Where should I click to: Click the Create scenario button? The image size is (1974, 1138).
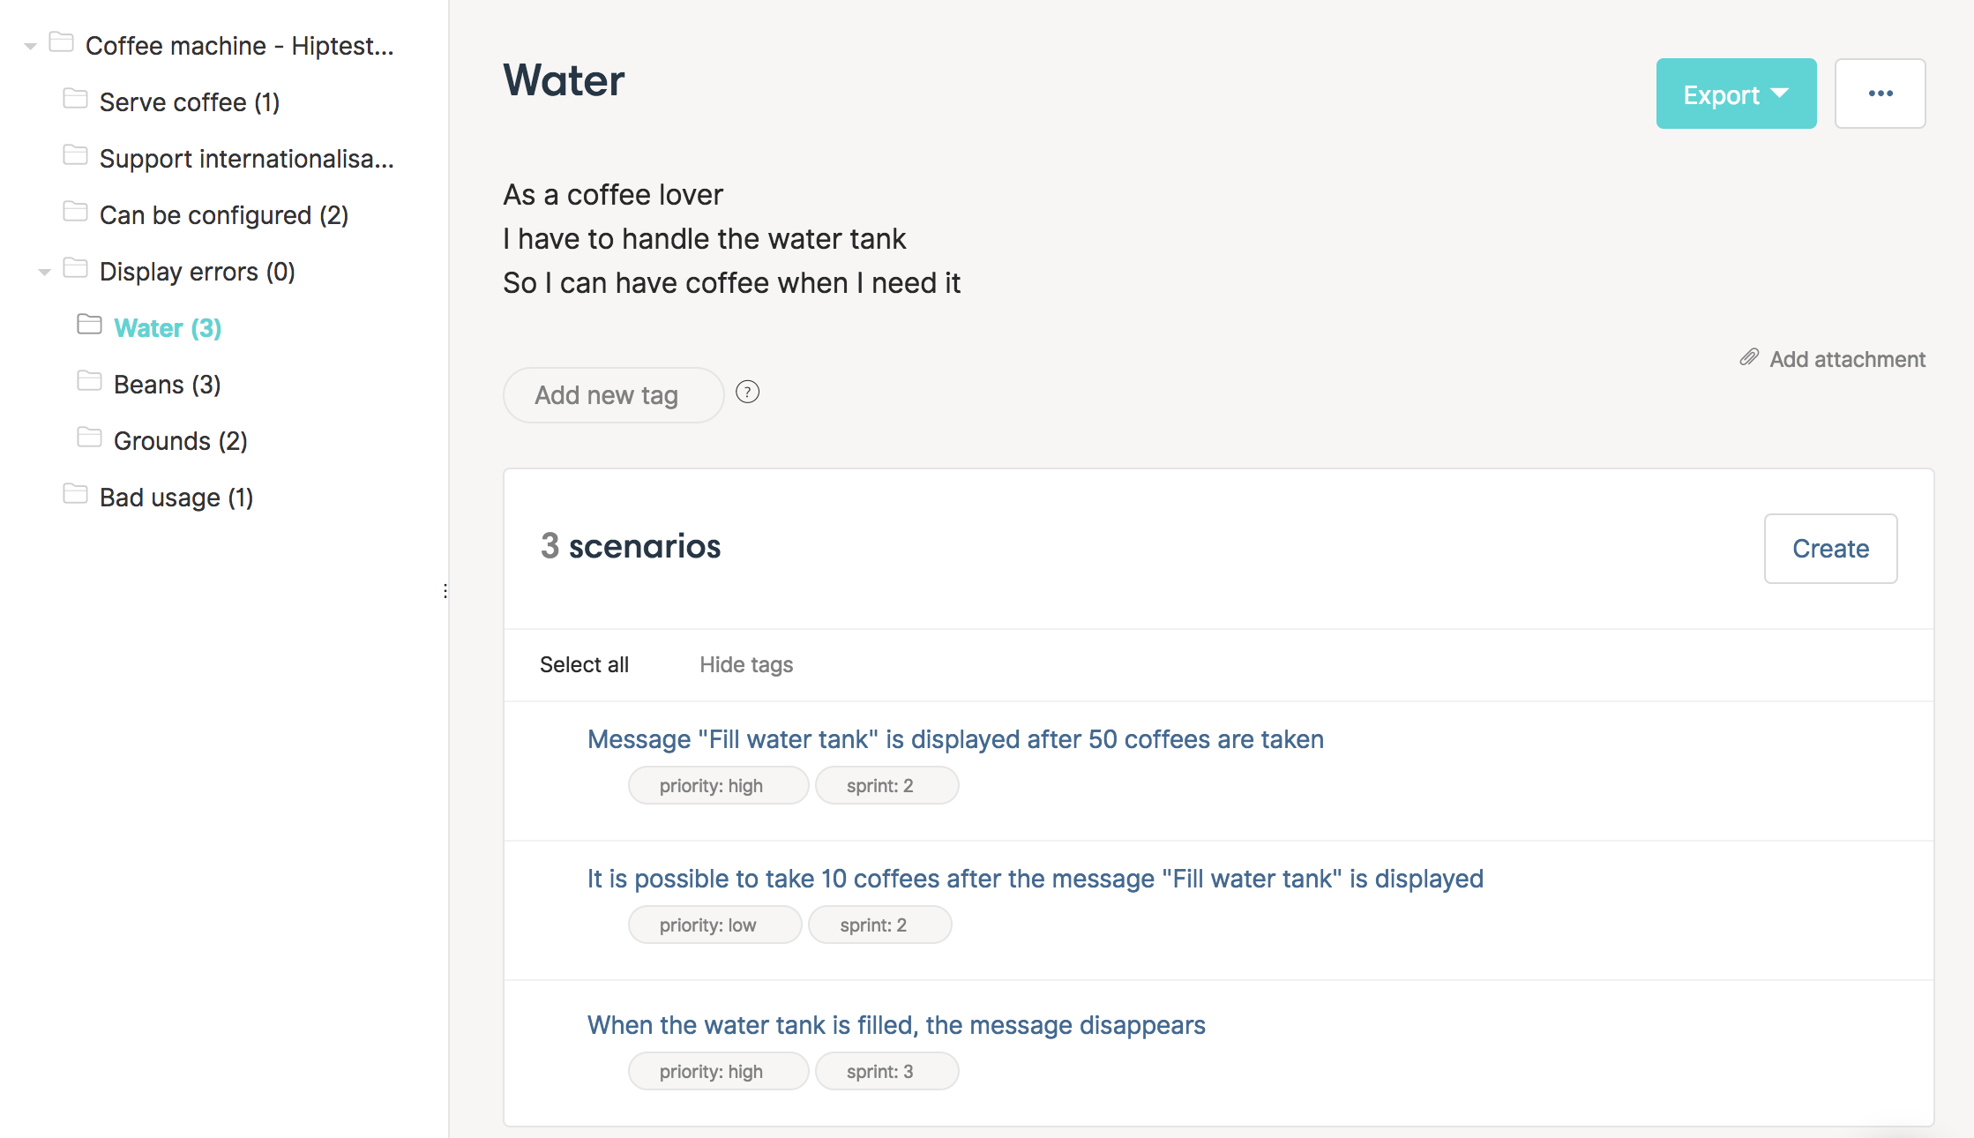click(1830, 549)
